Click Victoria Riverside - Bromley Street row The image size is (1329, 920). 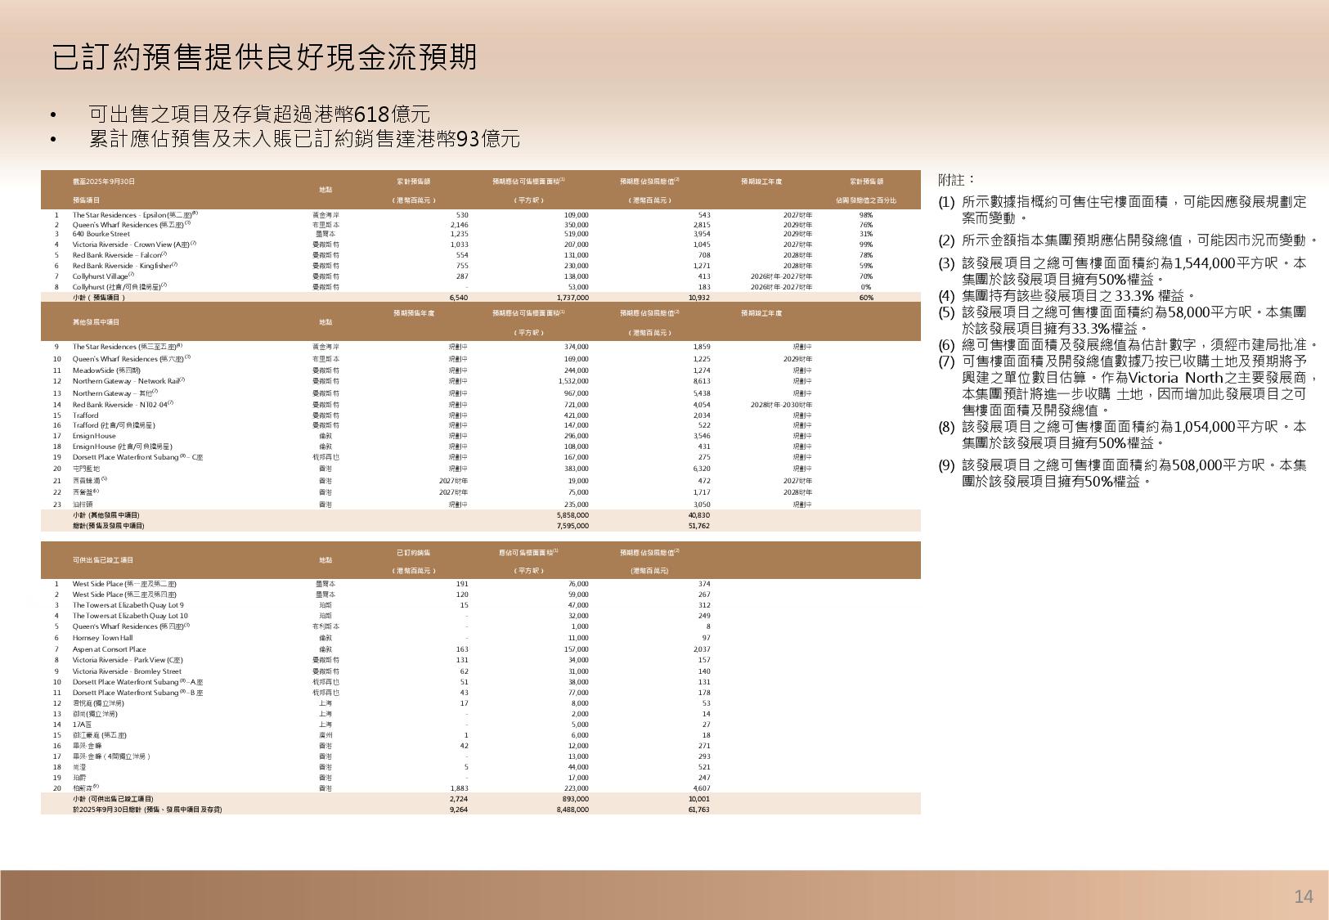[x=127, y=671]
